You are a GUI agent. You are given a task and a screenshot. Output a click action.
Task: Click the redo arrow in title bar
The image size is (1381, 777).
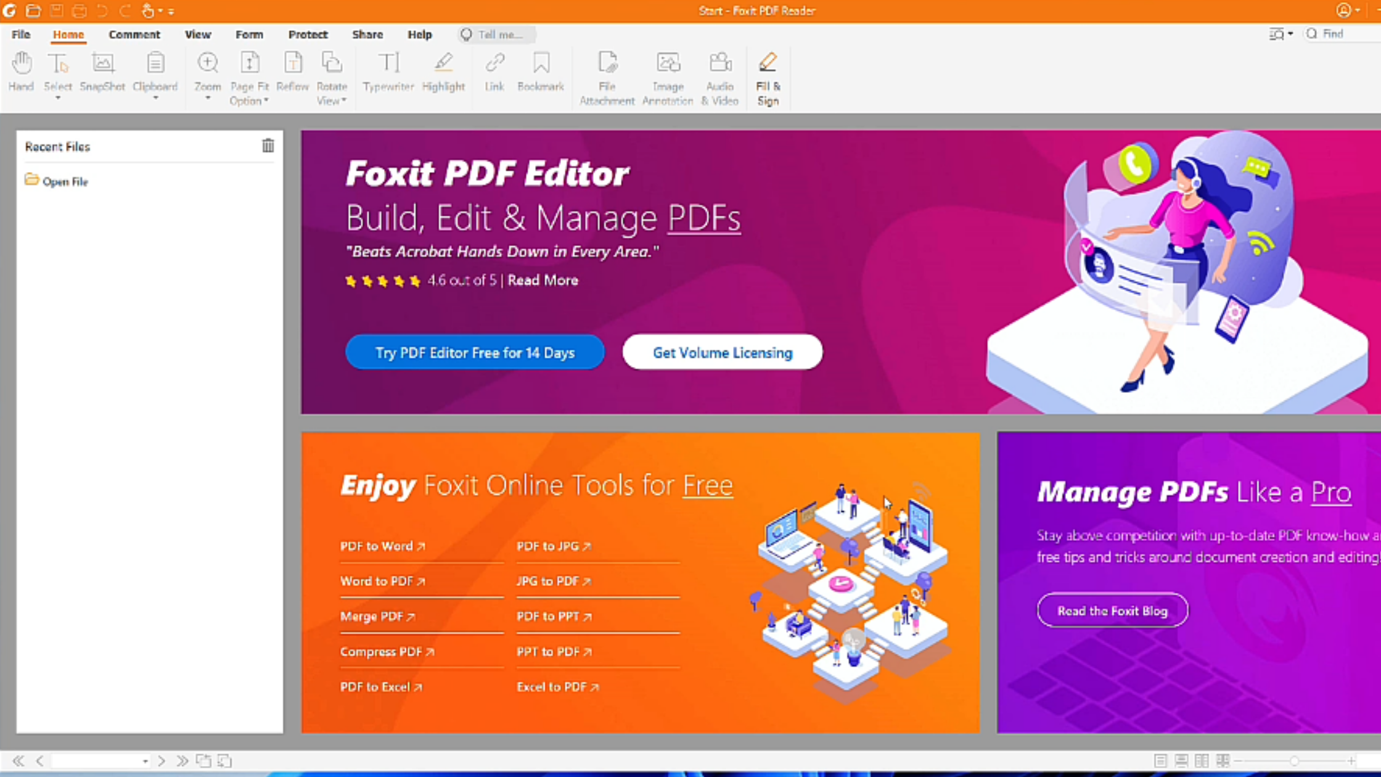[125, 10]
